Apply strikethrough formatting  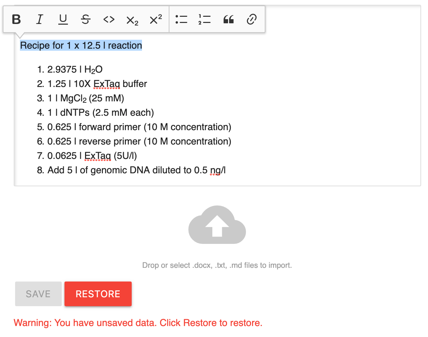tap(85, 20)
